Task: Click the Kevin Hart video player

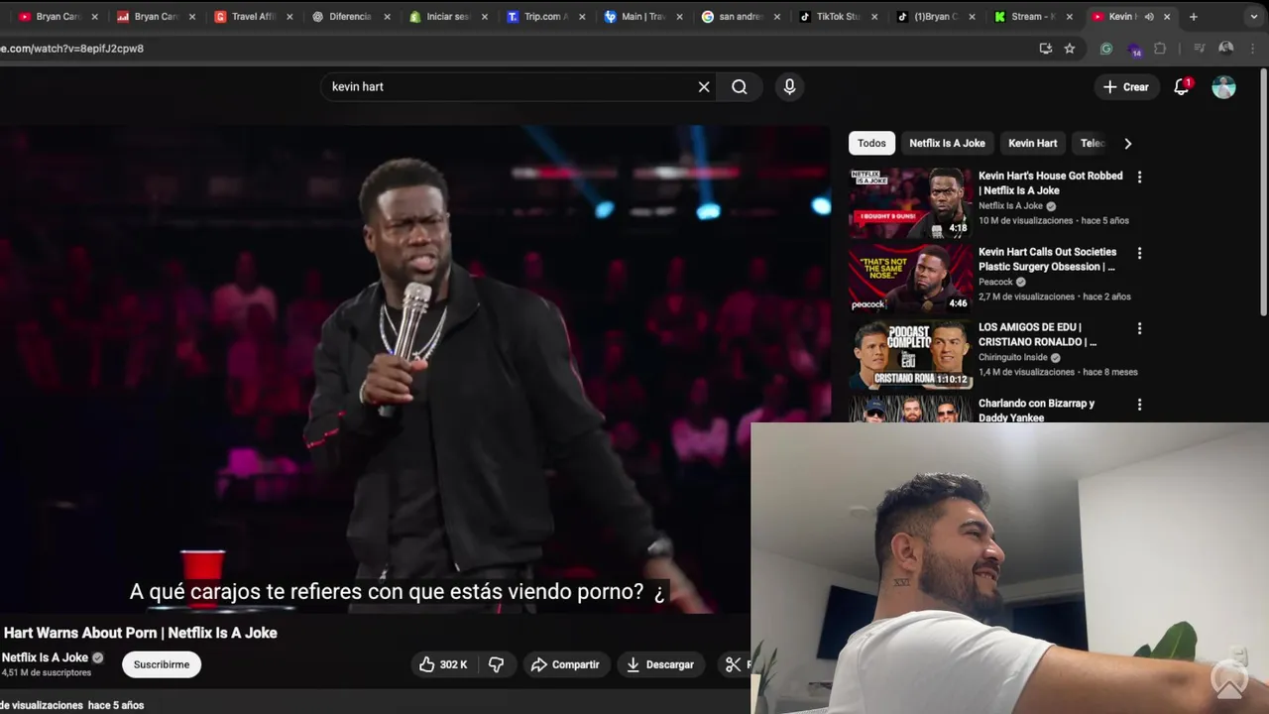Action: coord(415,367)
